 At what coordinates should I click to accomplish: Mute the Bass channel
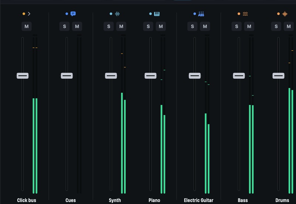[x=249, y=26]
